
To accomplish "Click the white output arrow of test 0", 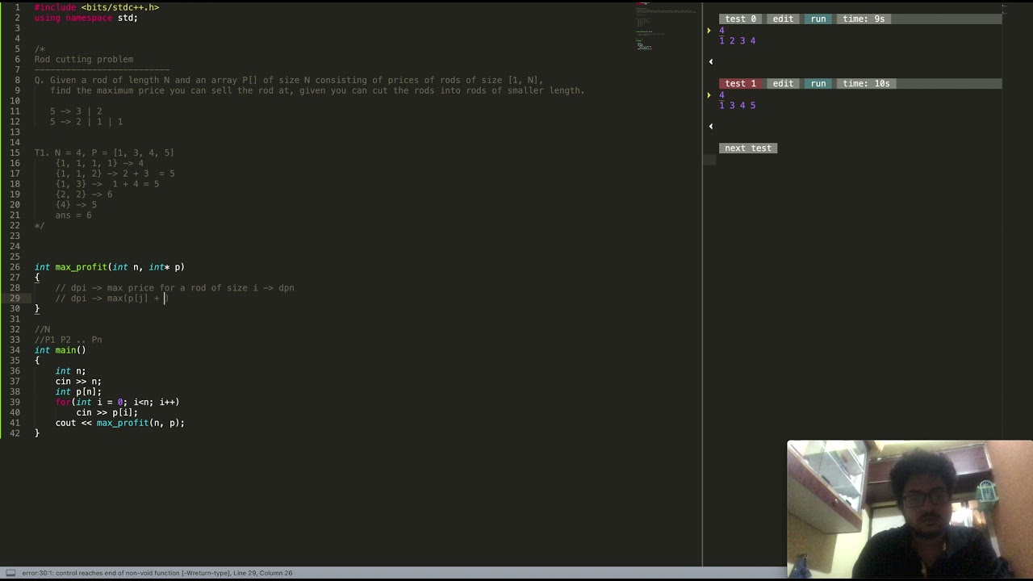I will click(x=711, y=61).
